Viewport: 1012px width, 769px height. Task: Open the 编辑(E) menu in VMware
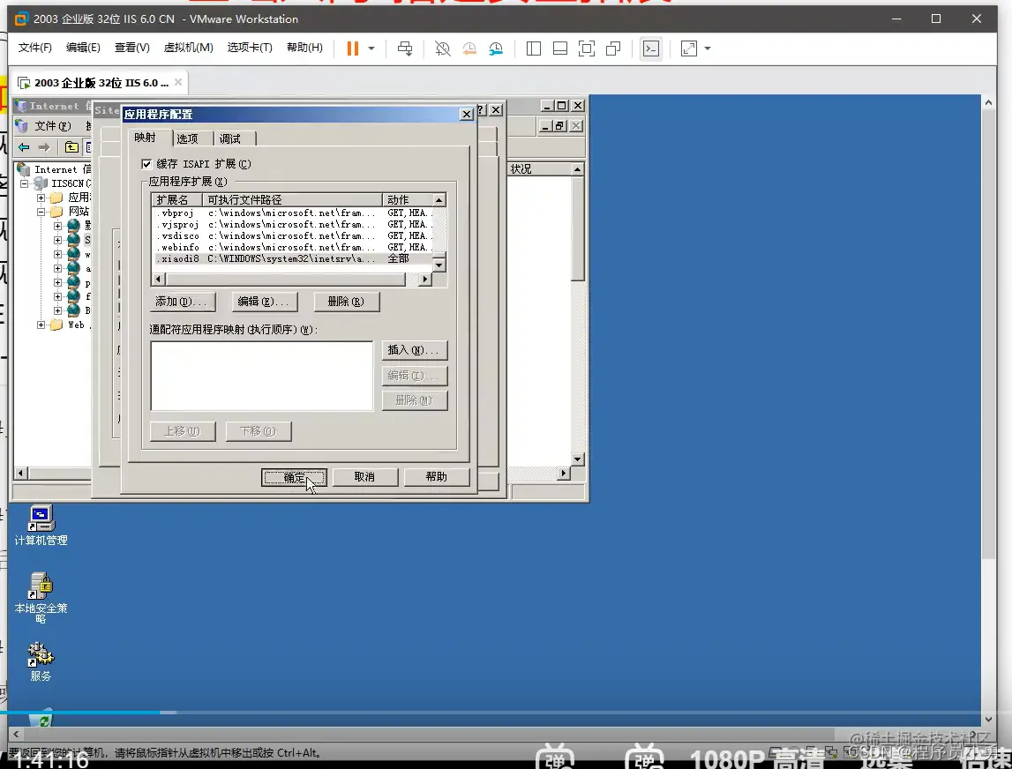click(83, 48)
